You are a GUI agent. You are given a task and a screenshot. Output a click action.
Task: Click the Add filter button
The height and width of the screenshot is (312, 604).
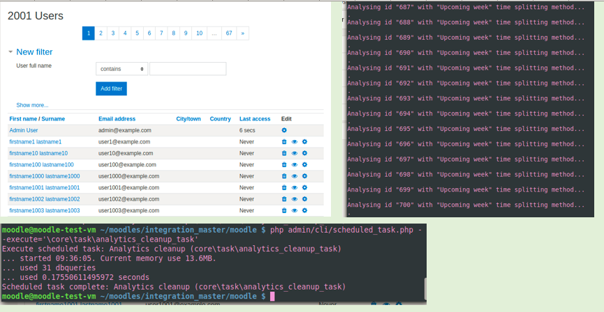point(111,88)
